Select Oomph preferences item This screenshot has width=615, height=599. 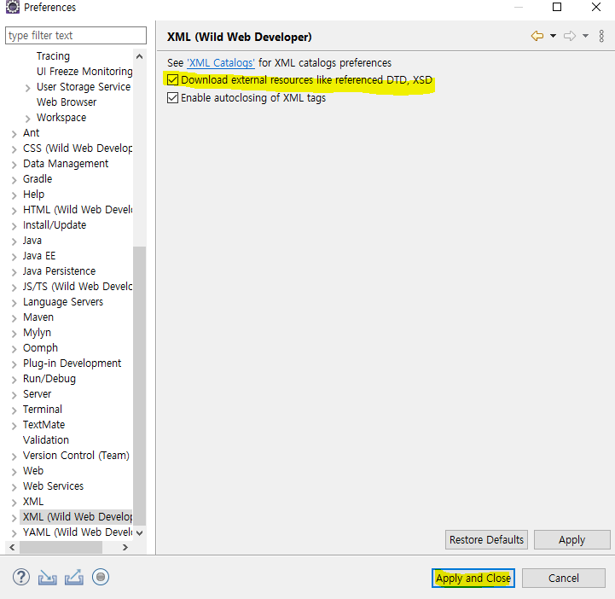coord(40,348)
